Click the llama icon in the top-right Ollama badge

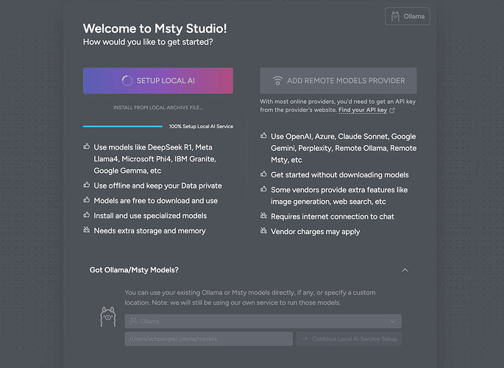click(395, 17)
